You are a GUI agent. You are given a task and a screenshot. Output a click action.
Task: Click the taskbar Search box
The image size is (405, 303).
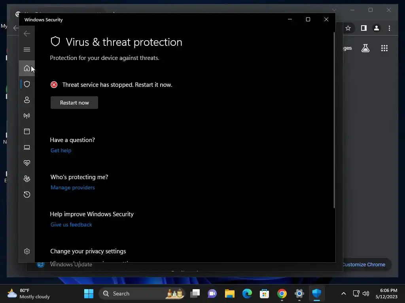142,294
